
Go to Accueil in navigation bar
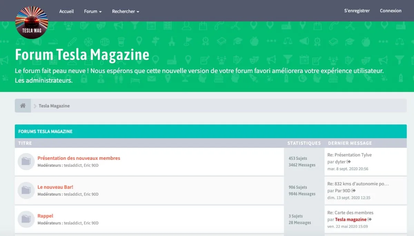pos(67,11)
